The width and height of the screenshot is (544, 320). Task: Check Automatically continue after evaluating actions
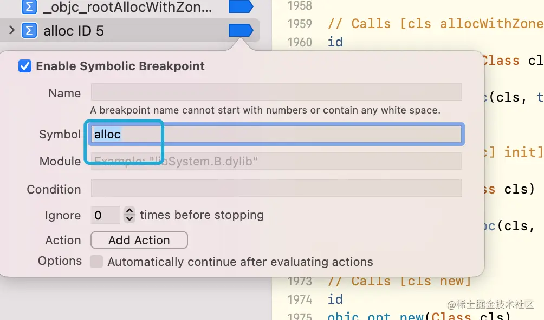click(x=96, y=262)
